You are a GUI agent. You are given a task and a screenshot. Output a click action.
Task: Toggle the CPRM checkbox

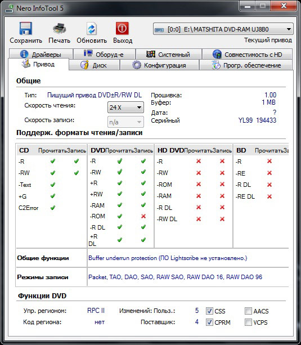tap(209, 322)
